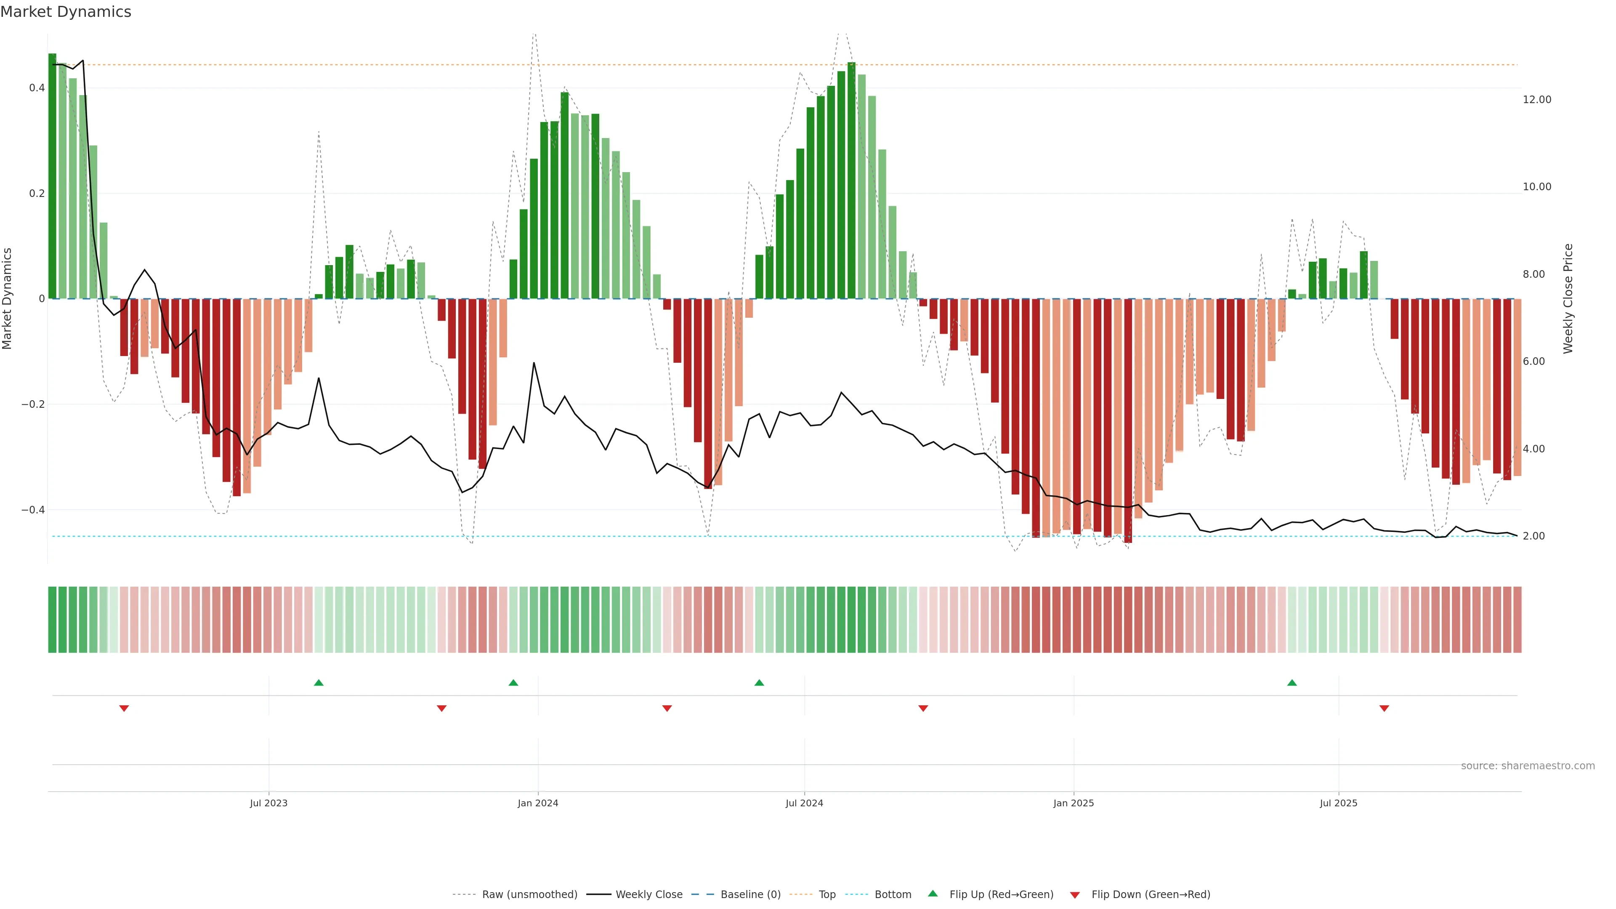
Task: Click the last red flip-down triangle marker
Action: click(x=1384, y=708)
